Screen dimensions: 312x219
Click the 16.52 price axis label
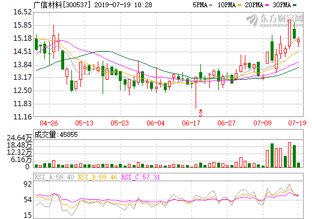[x=22, y=12]
